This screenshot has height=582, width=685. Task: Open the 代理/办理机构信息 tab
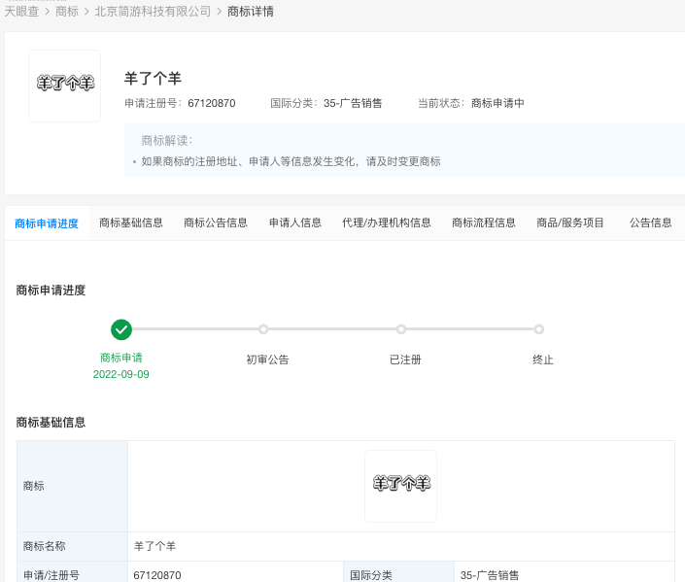(x=387, y=223)
